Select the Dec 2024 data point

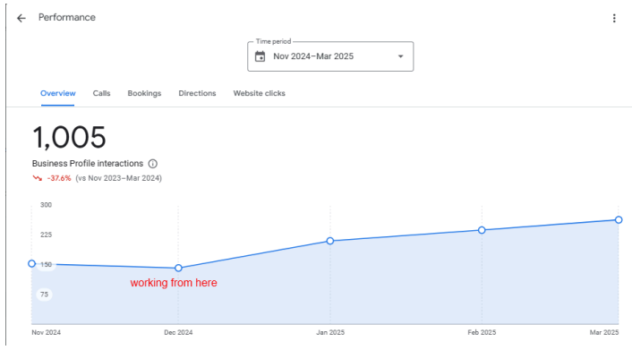(x=178, y=269)
